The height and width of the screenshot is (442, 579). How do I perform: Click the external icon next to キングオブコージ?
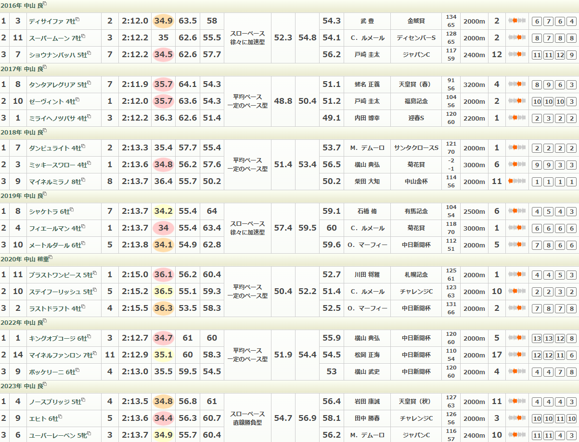90,337
